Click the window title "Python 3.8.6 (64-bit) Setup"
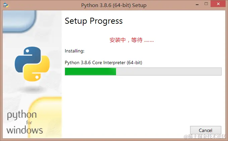 (114, 5)
